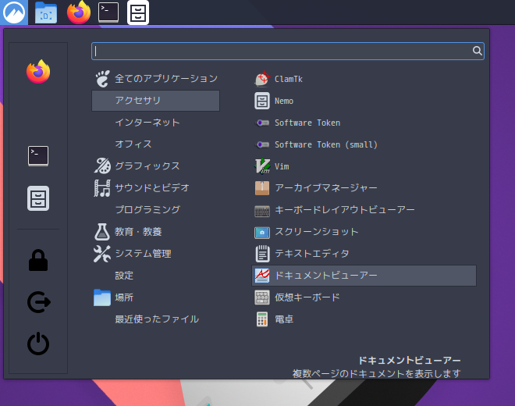Click the グラフィックス palette icon

coord(102,166)
